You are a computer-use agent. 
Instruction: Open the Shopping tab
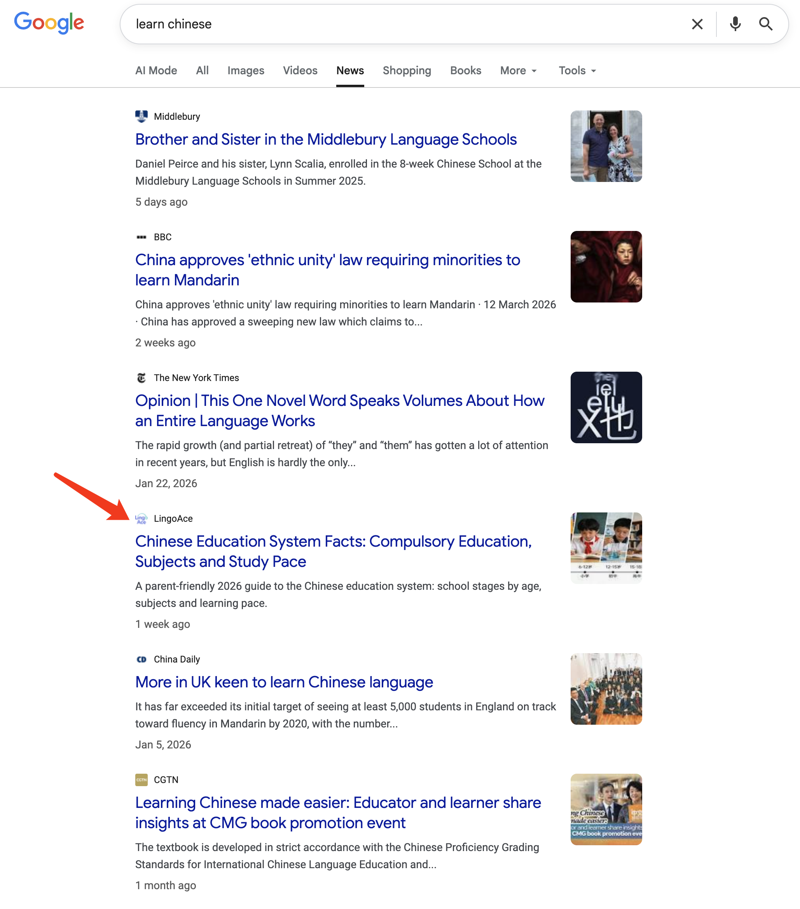click(x=407, y=70)
